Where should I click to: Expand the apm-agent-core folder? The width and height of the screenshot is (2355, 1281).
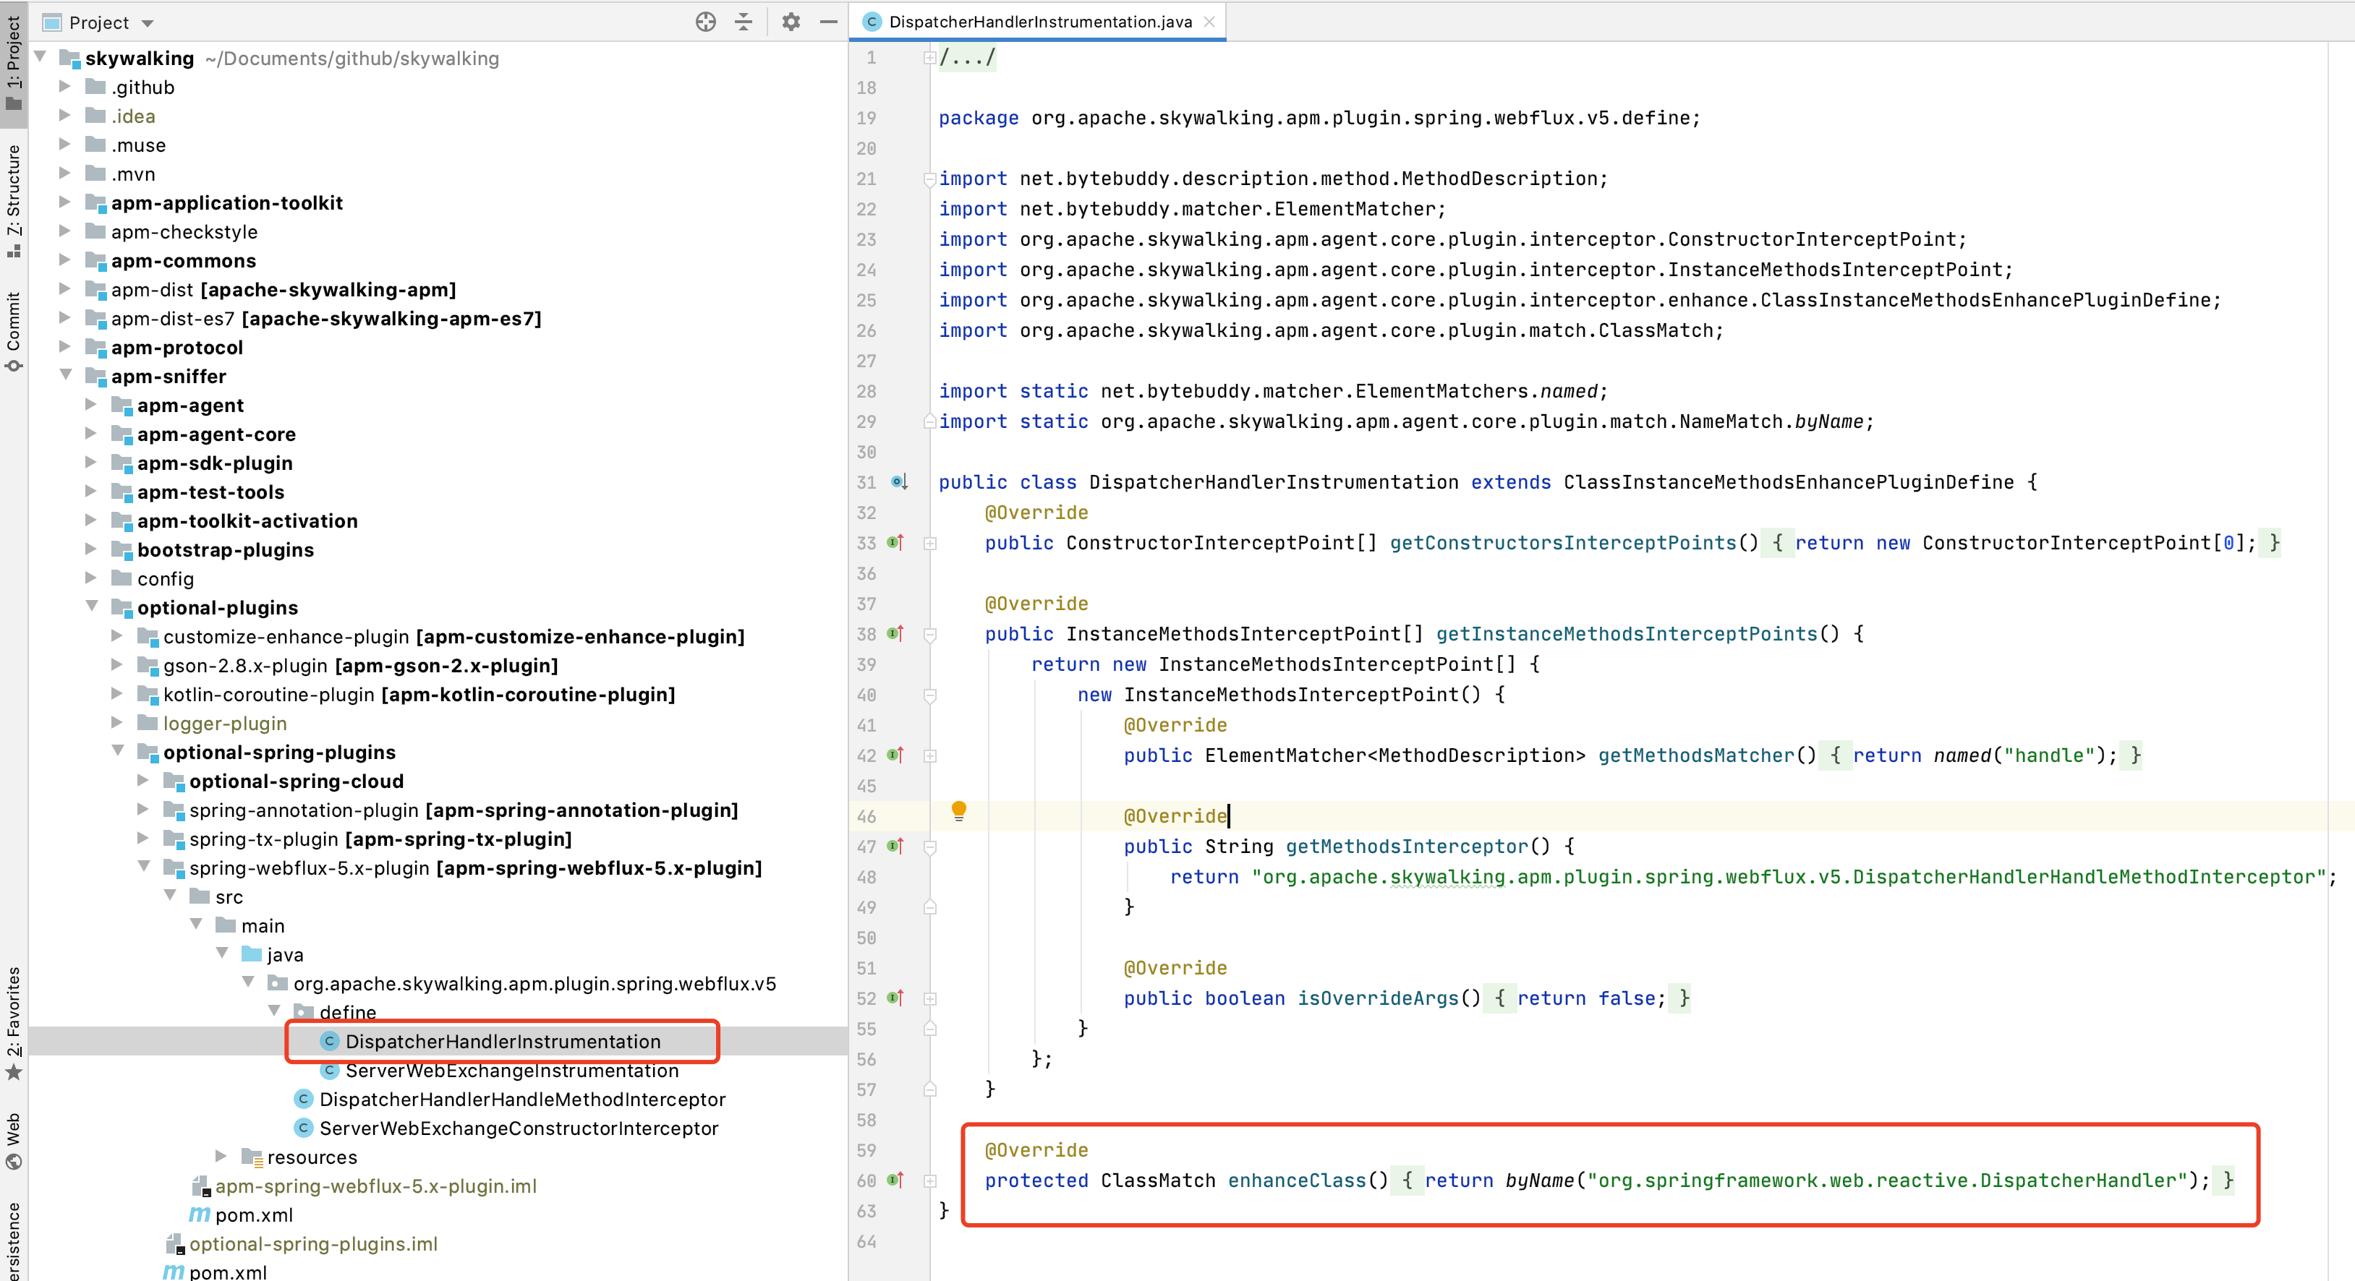click(x=90, y=434)
